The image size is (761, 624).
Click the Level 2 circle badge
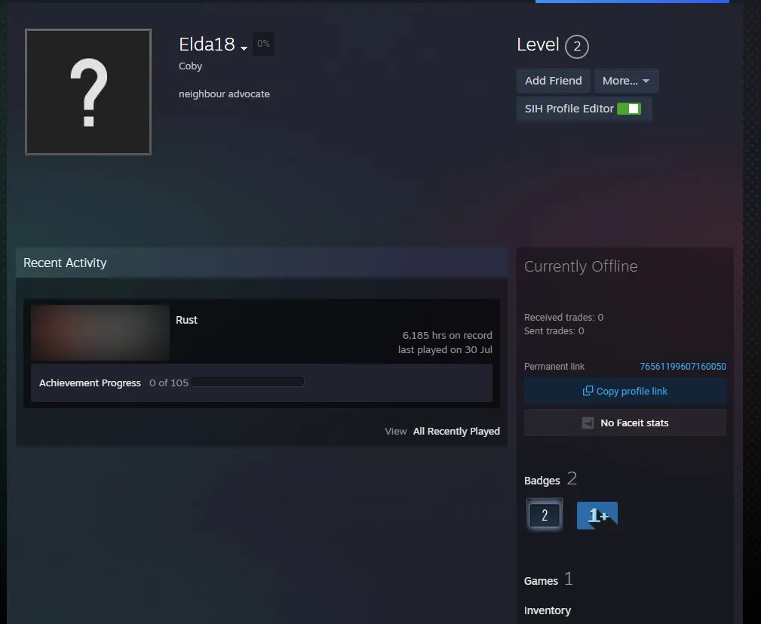(577, 47)
